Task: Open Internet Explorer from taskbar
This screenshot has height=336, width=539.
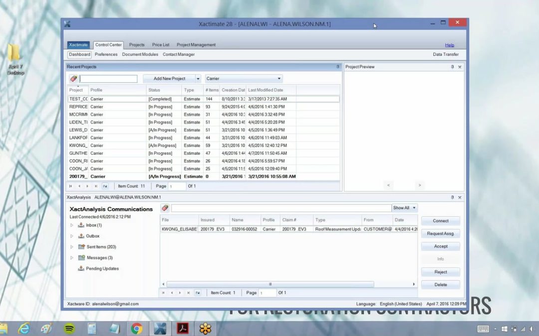Action: [24, 329]
